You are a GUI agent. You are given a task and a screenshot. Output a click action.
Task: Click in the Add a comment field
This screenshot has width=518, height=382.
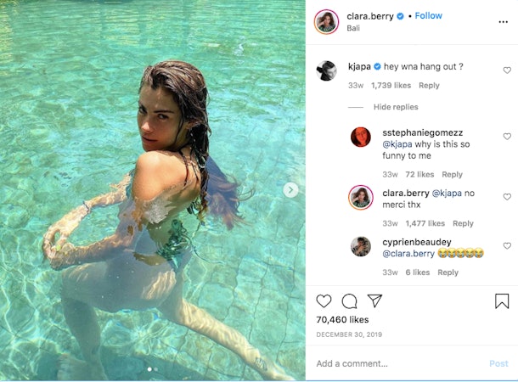(x=397, y=363)
